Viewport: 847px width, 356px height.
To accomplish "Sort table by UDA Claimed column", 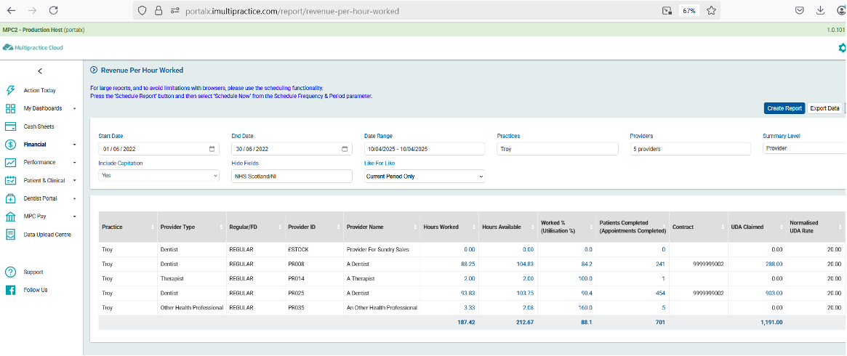I will coord(757,227).
